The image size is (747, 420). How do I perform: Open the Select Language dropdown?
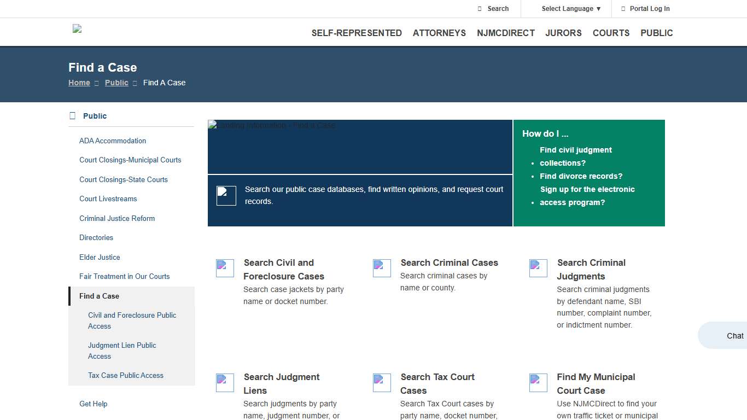coord(571,9)
